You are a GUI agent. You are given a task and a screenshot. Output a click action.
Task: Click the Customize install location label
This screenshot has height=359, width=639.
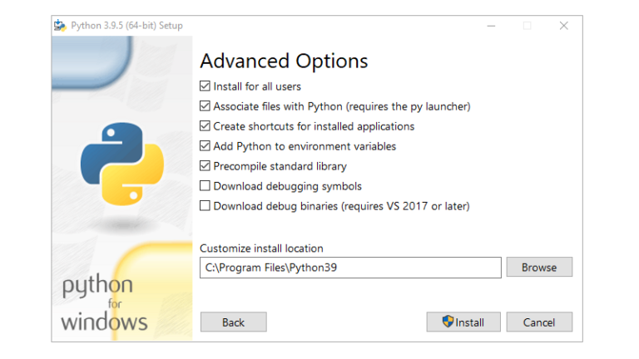tap(261, 248)
